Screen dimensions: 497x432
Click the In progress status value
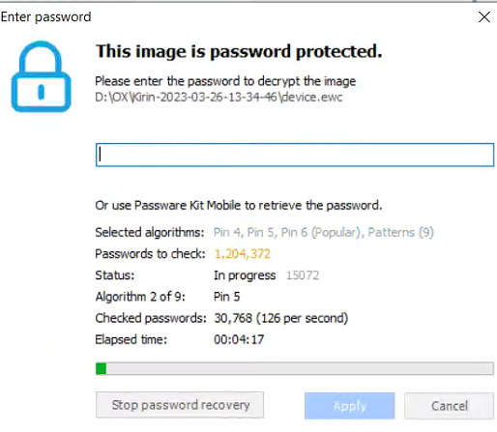tap(245, 275)
